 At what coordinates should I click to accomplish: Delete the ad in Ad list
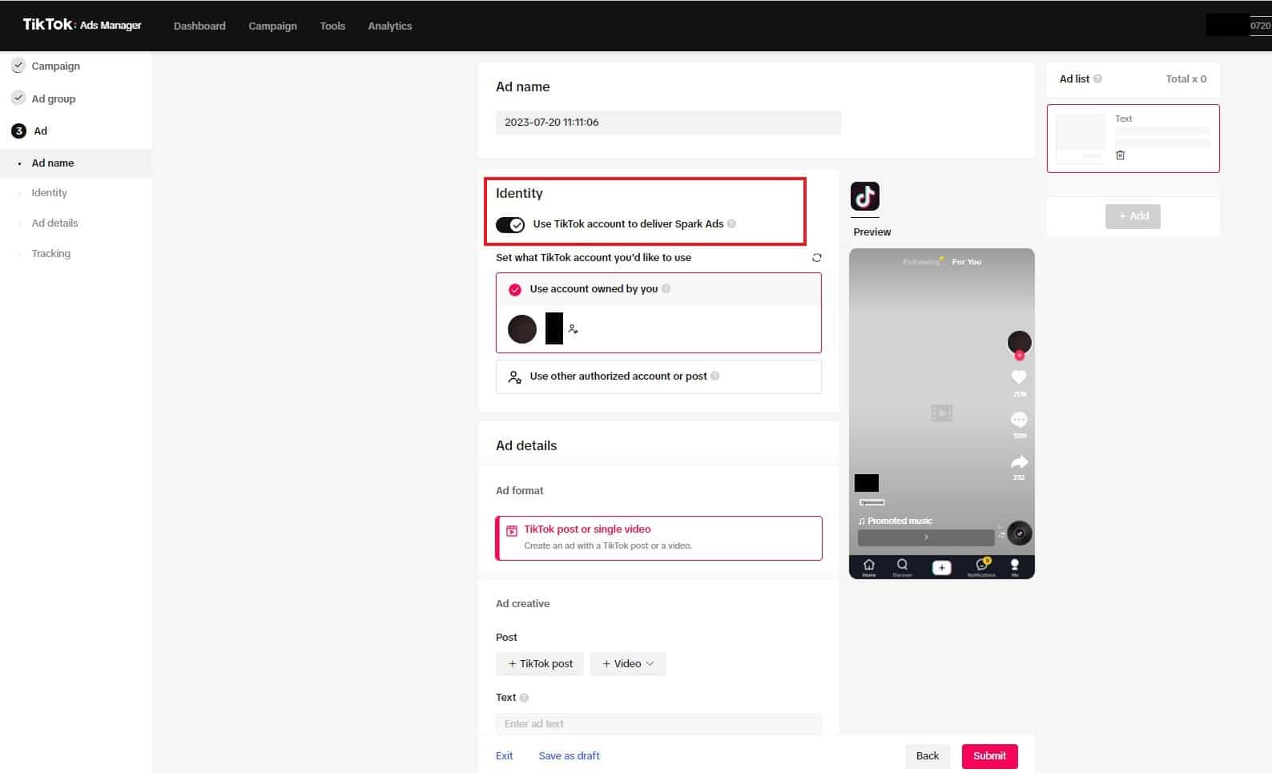(x=1120, y=155)
